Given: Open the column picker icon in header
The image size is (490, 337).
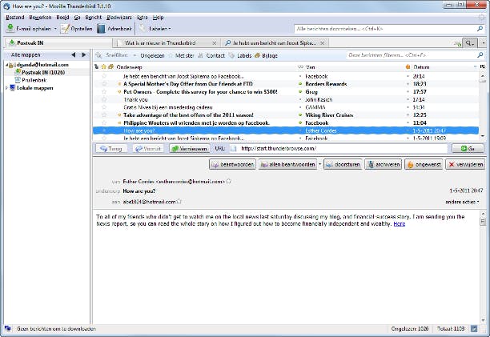Looking at the screenshot, I should pos(483,66).
